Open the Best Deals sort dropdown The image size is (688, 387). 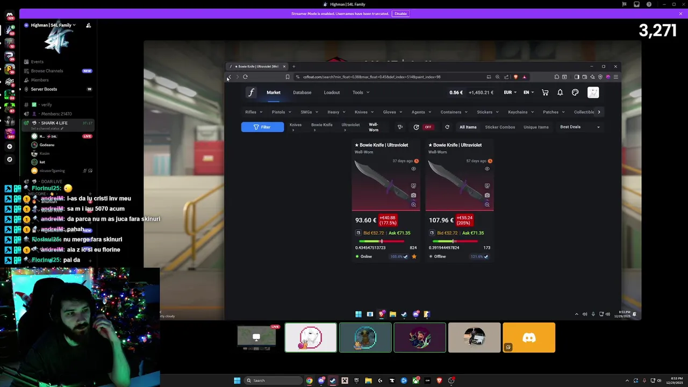click(580, 127)
